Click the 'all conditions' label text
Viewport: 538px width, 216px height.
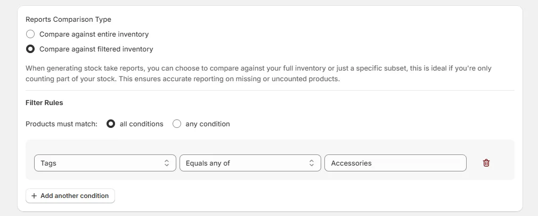(141, 124)
